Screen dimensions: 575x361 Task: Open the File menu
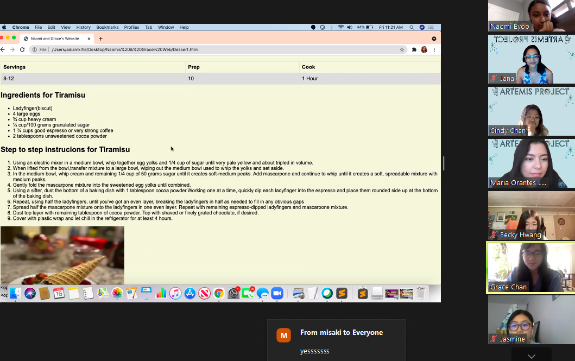click(x=39, y=27)
